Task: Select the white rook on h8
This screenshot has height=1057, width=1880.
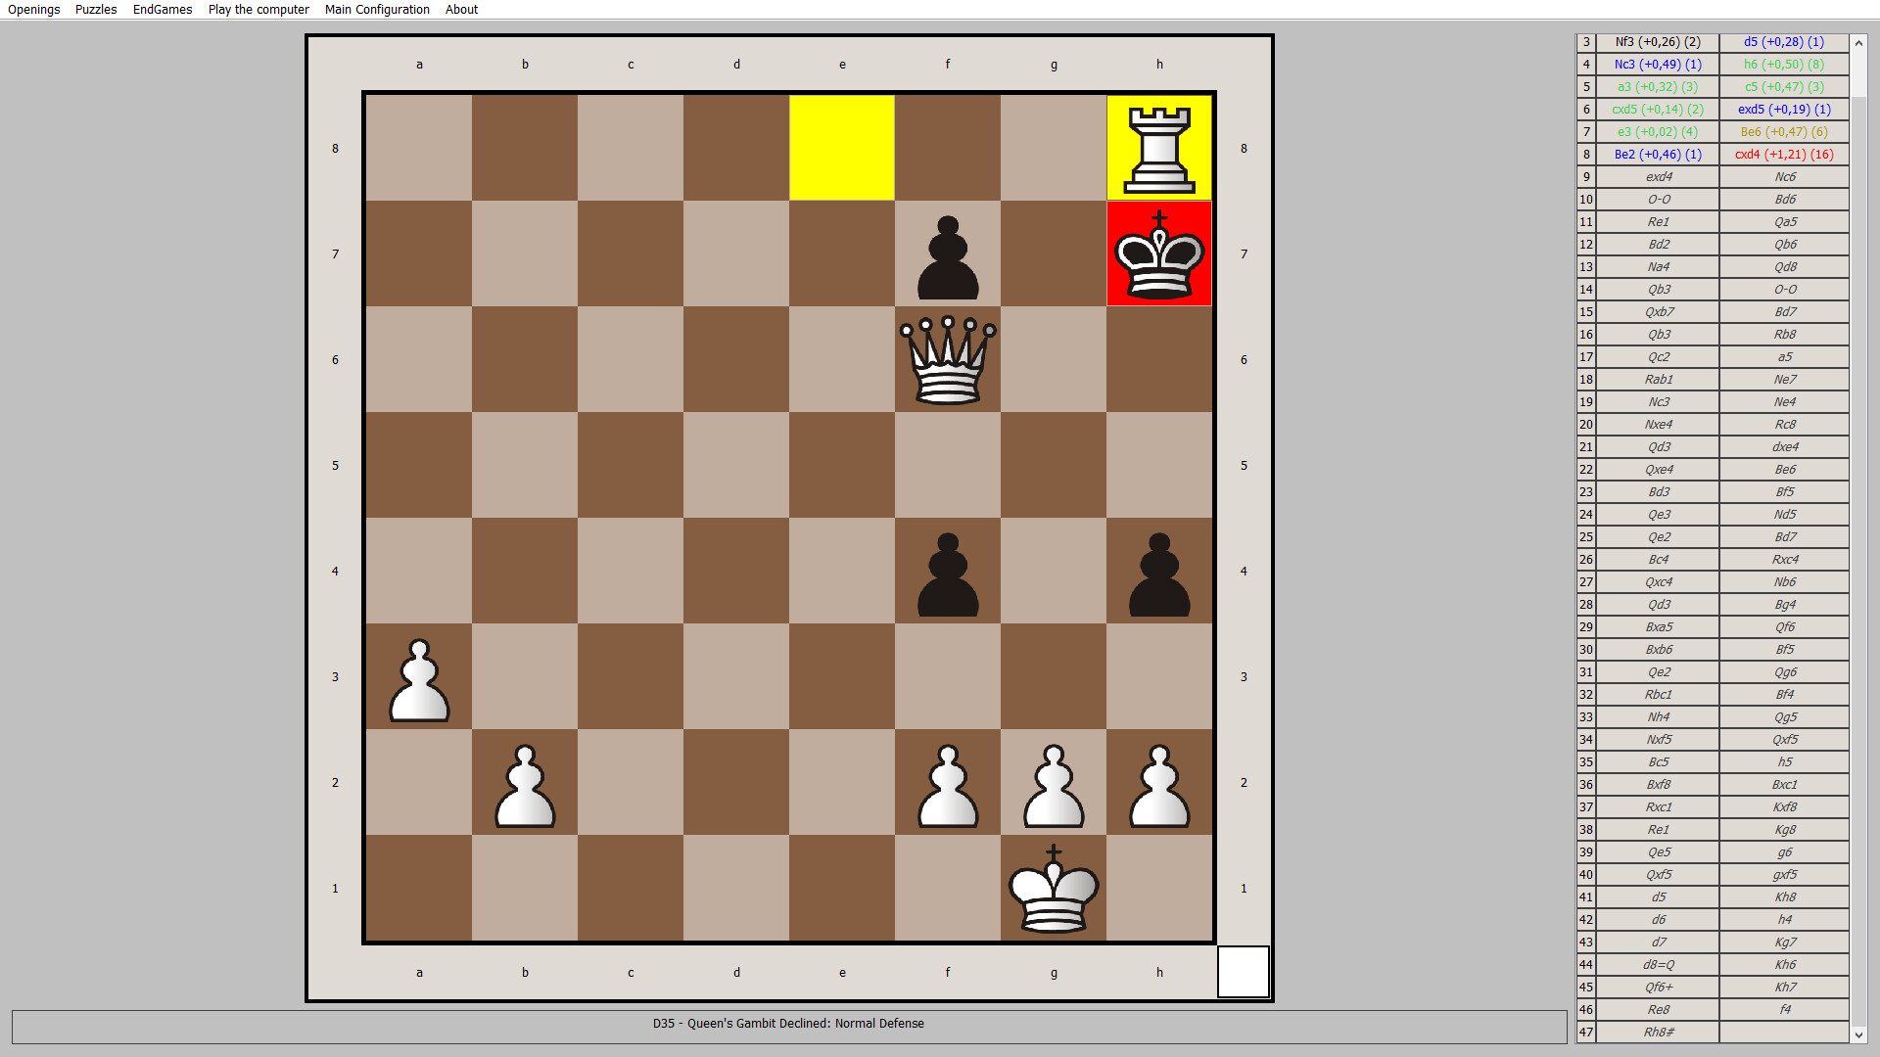Action: pyautogui.click(x=1159, y=148)
